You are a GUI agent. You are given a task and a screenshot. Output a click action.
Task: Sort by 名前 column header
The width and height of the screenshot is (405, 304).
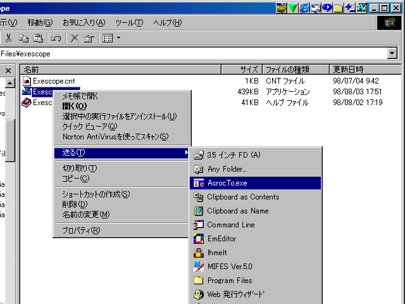(x=121, y=70)
